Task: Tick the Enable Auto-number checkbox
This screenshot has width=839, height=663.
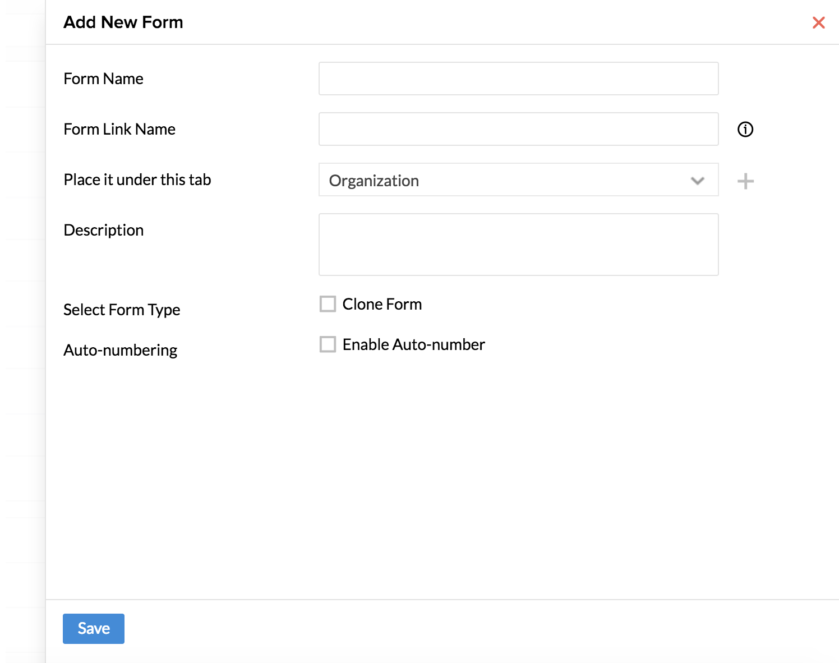Action: click(x=328, y=344)
